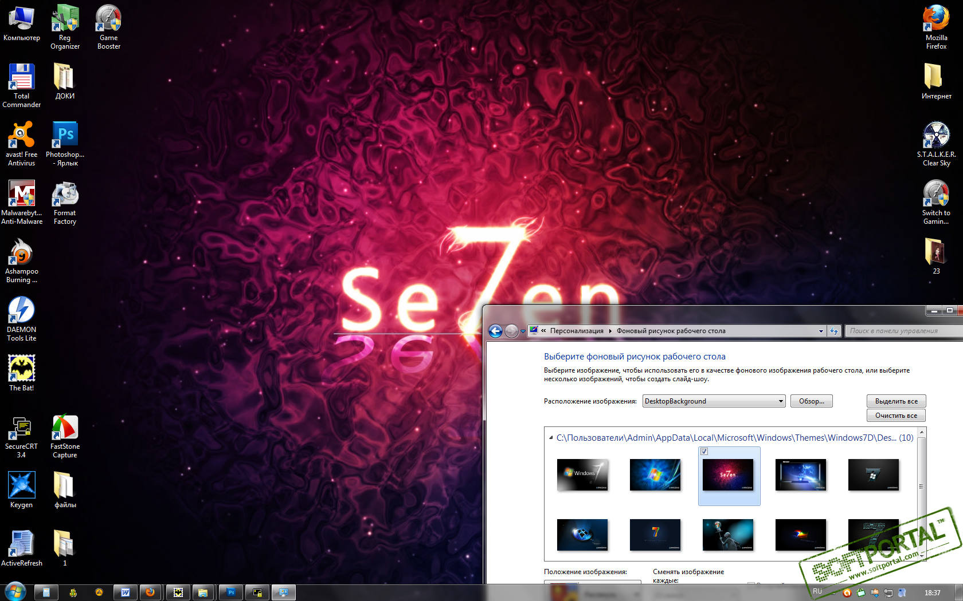Open Calculator from the taskbar
The width and height of the screenshot is (963, 601).
pyautogui.click(x=46, y=592)
